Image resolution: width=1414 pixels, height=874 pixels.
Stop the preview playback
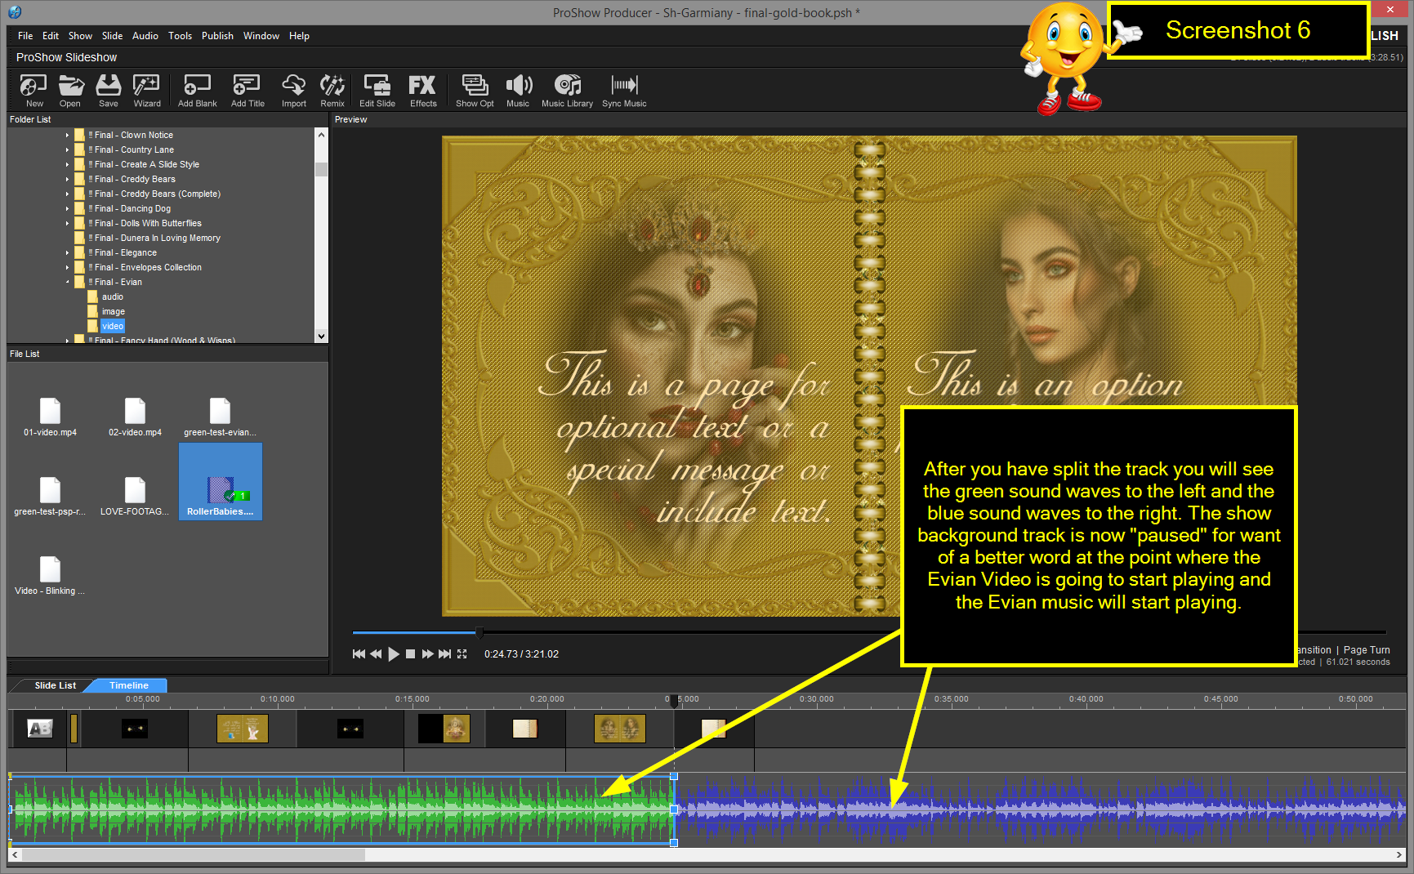click(411, 654)
